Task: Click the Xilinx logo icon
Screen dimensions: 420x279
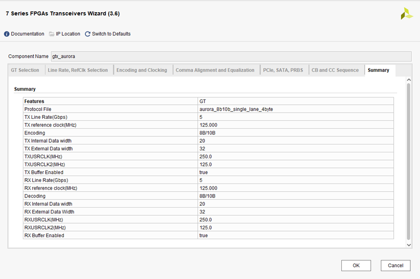Action: [x=406, y=14]
